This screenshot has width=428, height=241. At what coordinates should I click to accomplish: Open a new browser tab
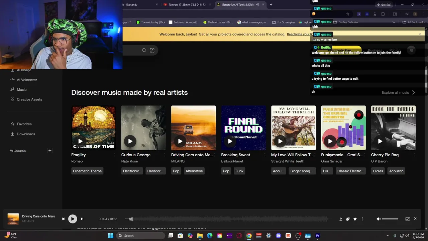coord(271,5)
